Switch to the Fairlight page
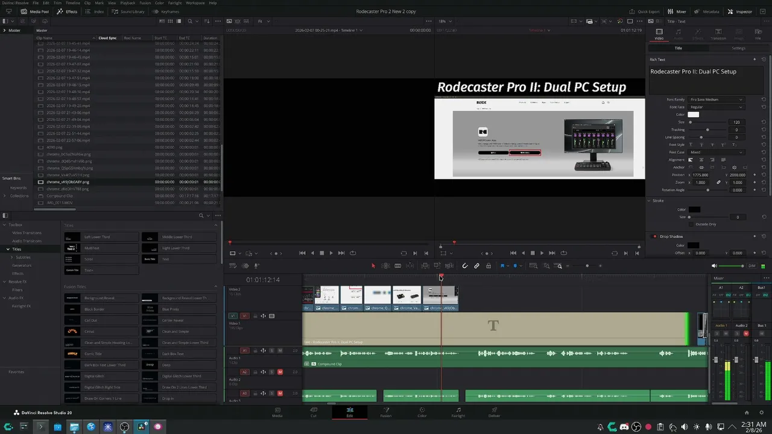The width and height of the screenshot is (772, 434). [x=458, y=412]
